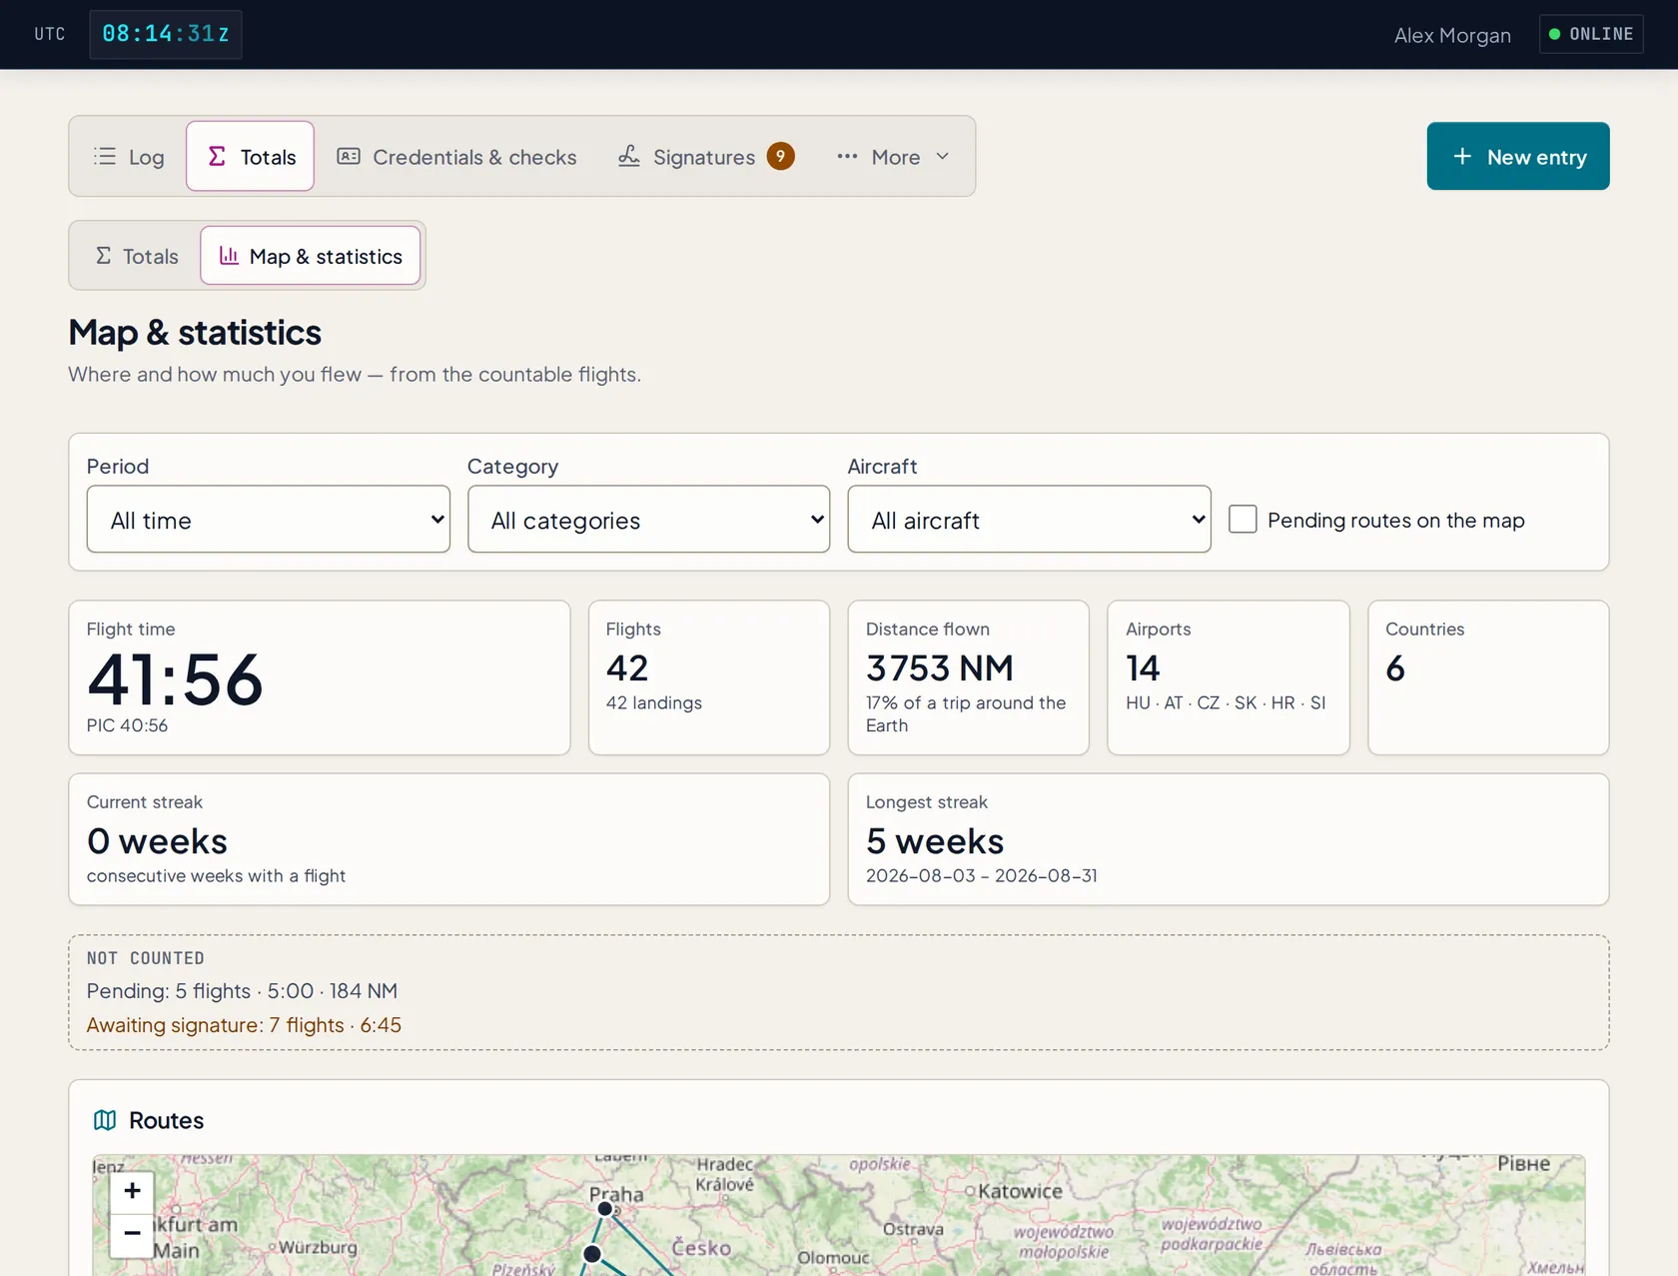Viewport: 1678px width, 1276px height.
Task: Click the Routes map icon
Action: [105, 1120]
